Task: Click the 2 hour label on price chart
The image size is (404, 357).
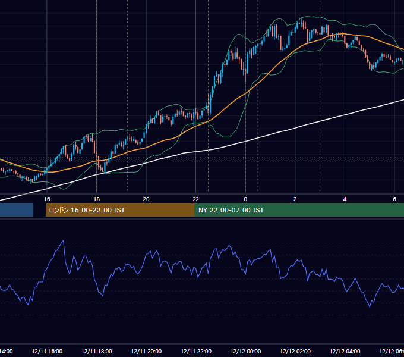Action: pos(295,199)
